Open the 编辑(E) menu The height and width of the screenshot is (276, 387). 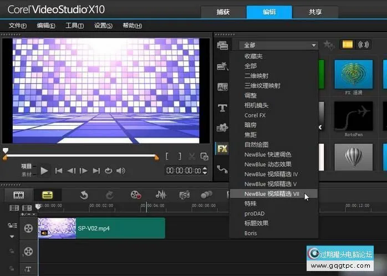(x=46, y=25)
